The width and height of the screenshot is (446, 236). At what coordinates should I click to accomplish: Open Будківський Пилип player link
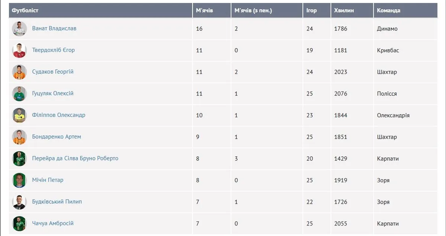click(57, 201)
